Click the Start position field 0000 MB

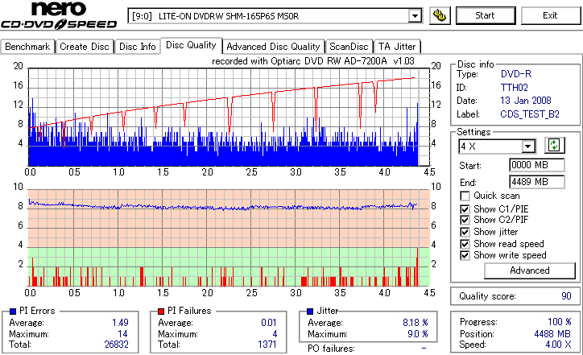(536, 165)
